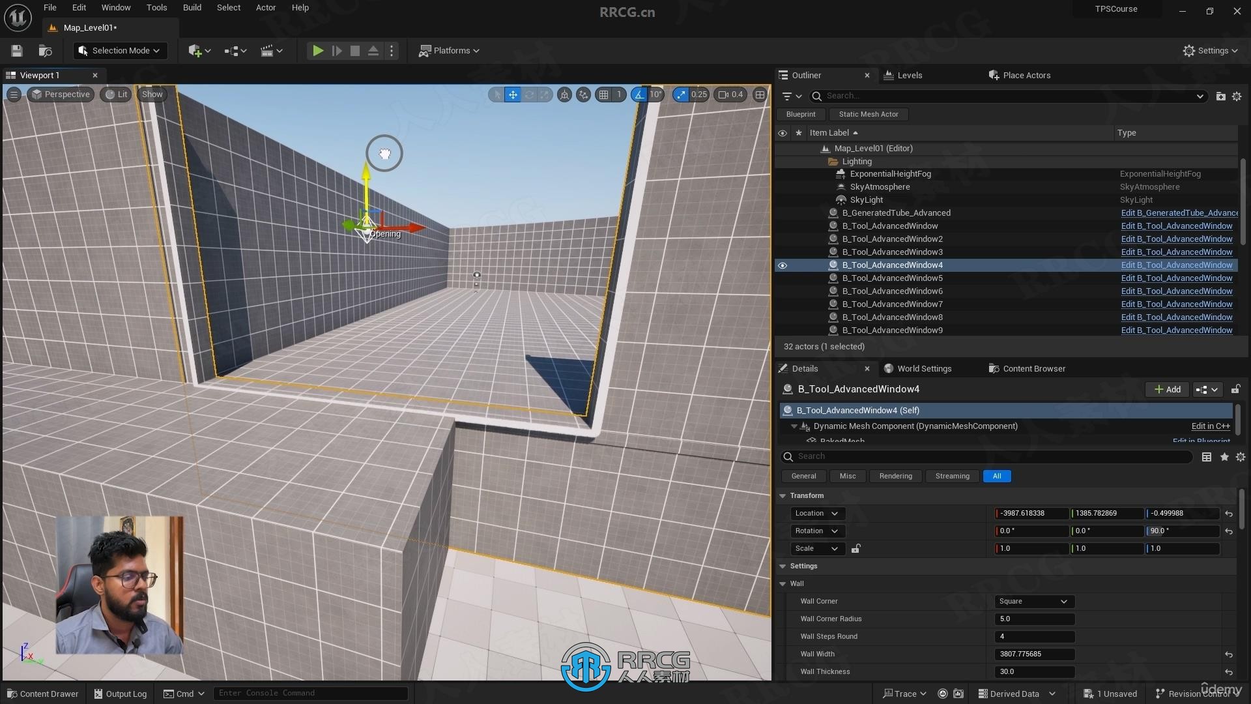The image size is (1251, 704).
Task: Open the scale snap value 0.25
Action: coord(699,95)
